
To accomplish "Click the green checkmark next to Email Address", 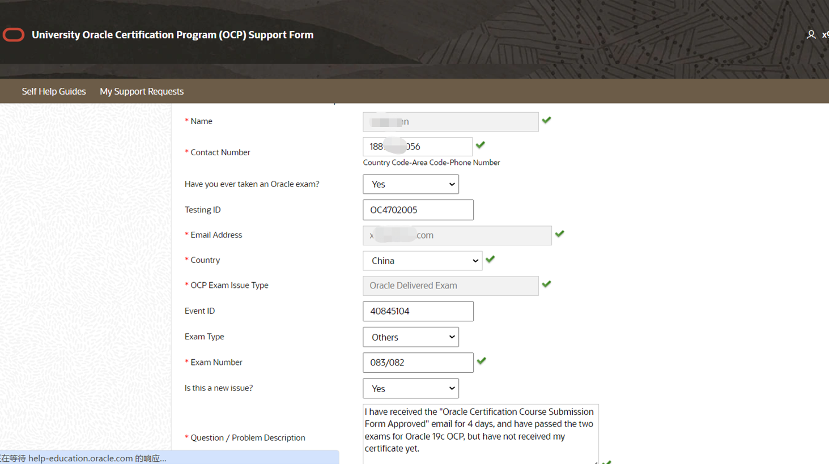I will [x=559, y=233].
